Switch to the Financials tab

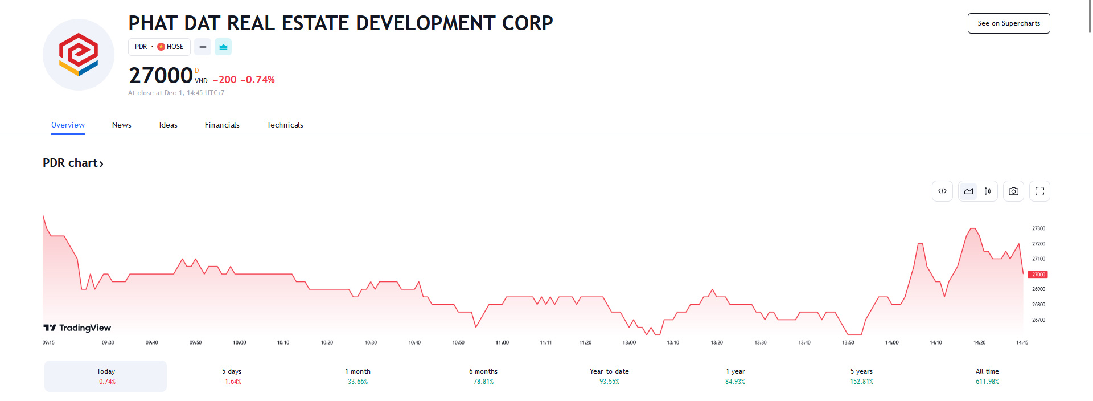(222, 125)
